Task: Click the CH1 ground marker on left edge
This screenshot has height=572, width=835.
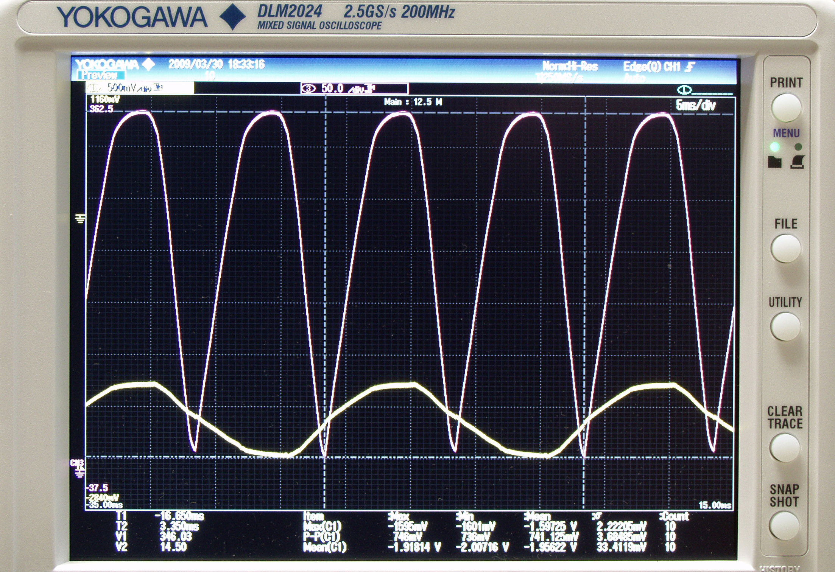Action: pyautogui.click(x=80, y=218)
